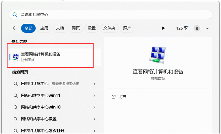Select the 全部 filter tab
This screenshot has width=221, height=134.
click(x=28, y=28)
